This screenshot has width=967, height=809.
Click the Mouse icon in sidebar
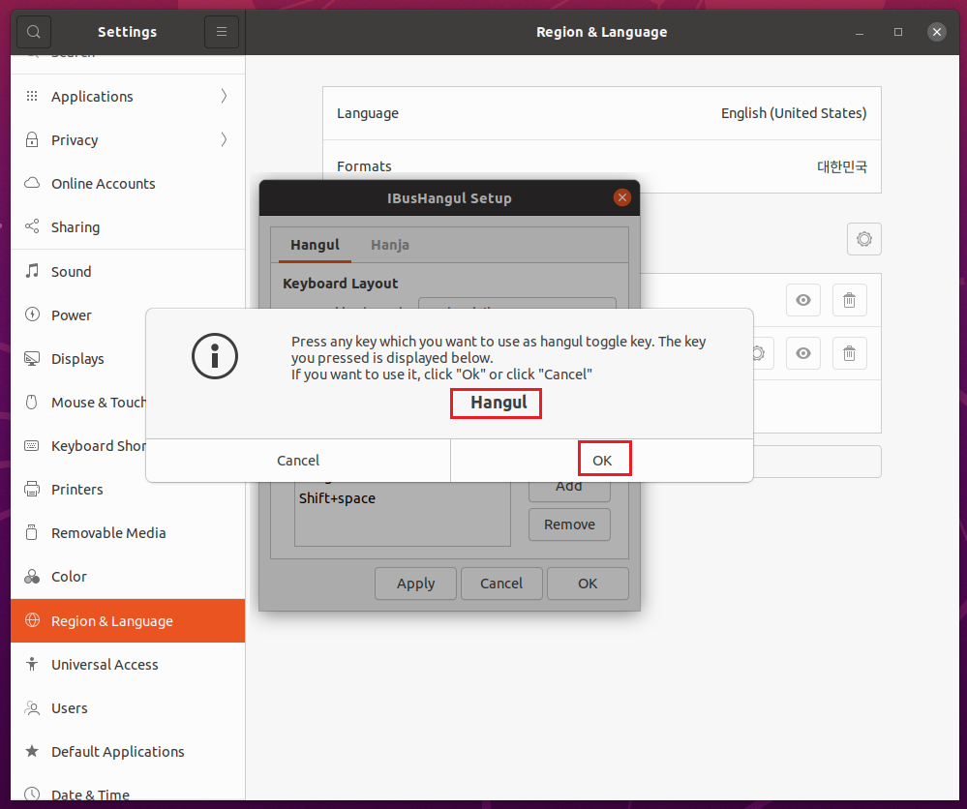(32, 402)
